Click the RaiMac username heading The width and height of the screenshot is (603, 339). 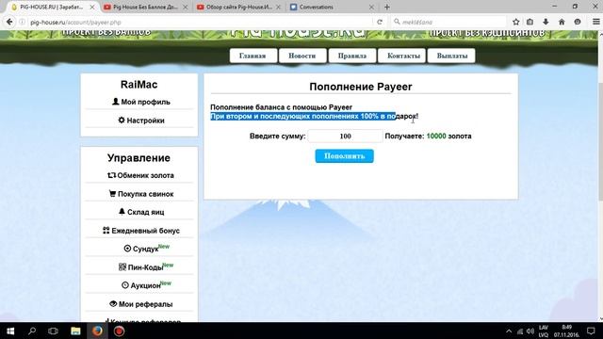point(139,84)
